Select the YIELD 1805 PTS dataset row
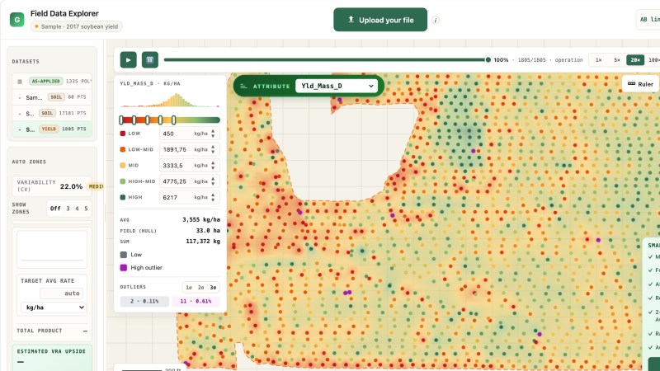The height and width of the screenshot is (371, 660). coord(52,129)
